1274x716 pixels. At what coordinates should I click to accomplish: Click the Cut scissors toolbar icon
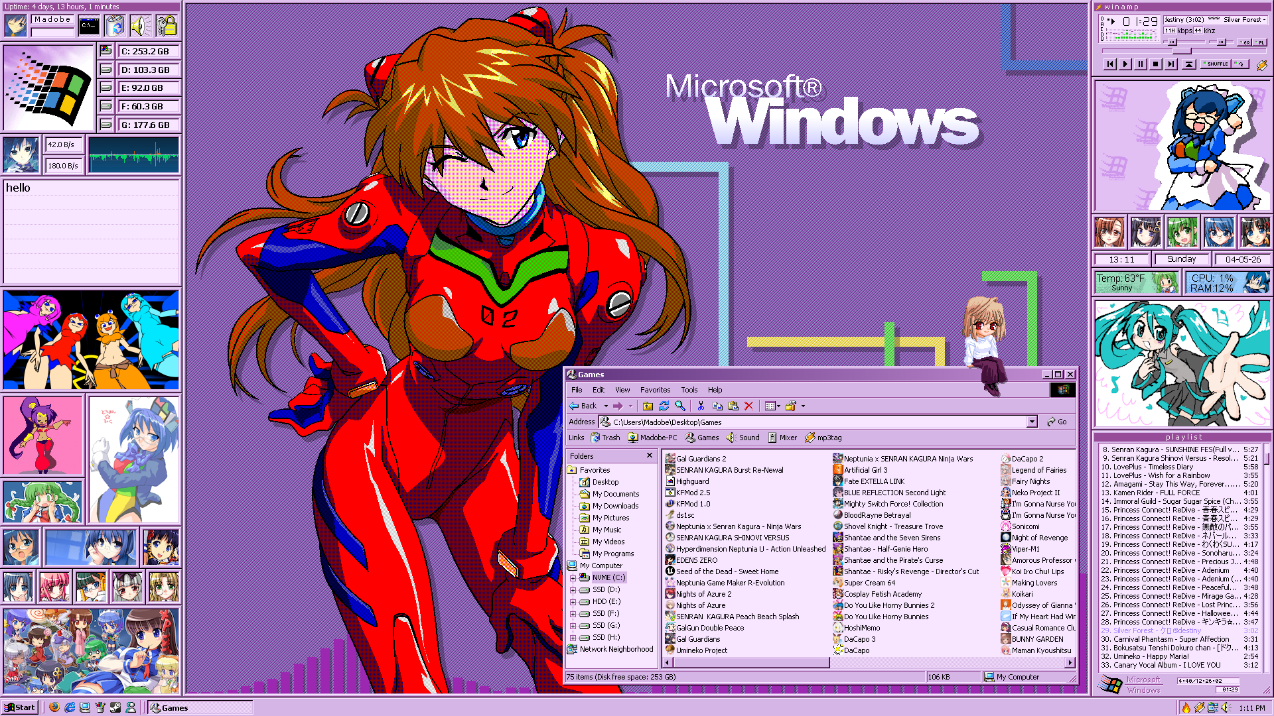(701, 406)
